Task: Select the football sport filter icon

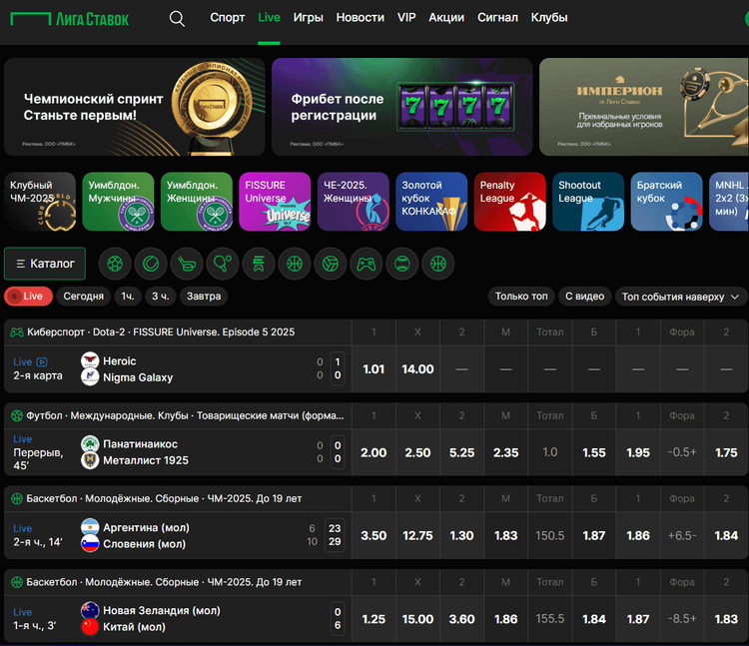Action: click(115, 265)
